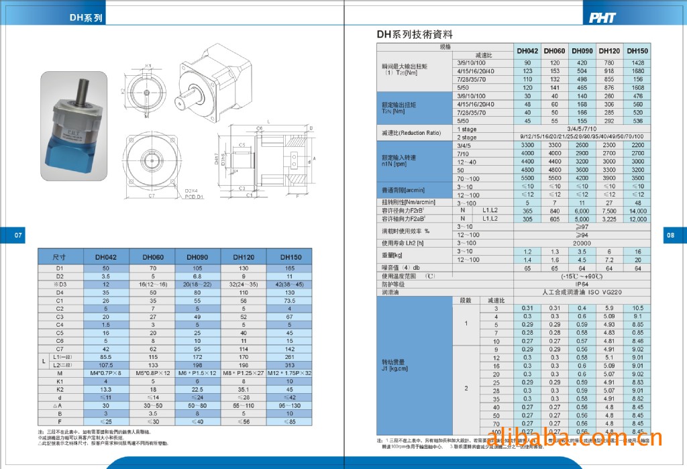Viewport: 687px width, 469px height.
Task: Click the 12,000 axial force value
Action: (x=638, y=219)
